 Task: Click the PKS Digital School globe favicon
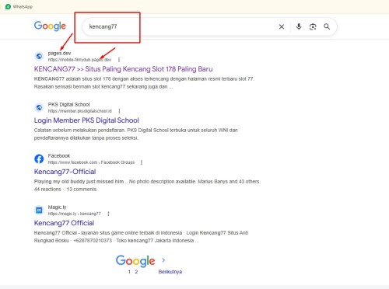(39, 107)
